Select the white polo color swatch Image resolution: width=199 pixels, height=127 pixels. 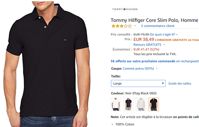(x=116, y=104)
